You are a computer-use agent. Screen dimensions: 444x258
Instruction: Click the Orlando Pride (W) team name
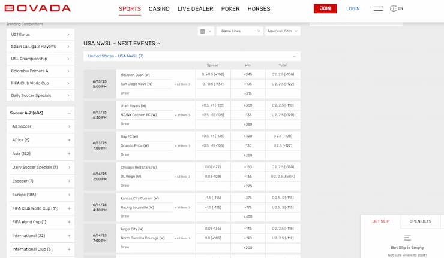pyautogui.click(x=134, y=146)
